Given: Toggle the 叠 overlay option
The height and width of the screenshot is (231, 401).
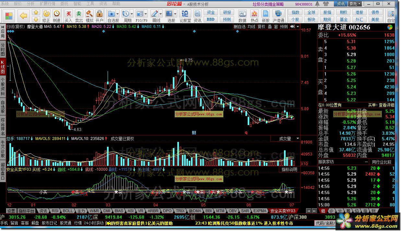Looking at the screenshot, I should 270,27.
